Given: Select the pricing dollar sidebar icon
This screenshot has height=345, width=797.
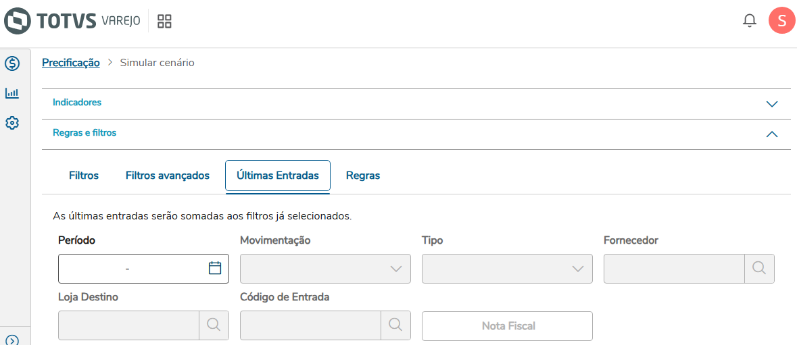Looking at the screenshot, I should point(11,63).
